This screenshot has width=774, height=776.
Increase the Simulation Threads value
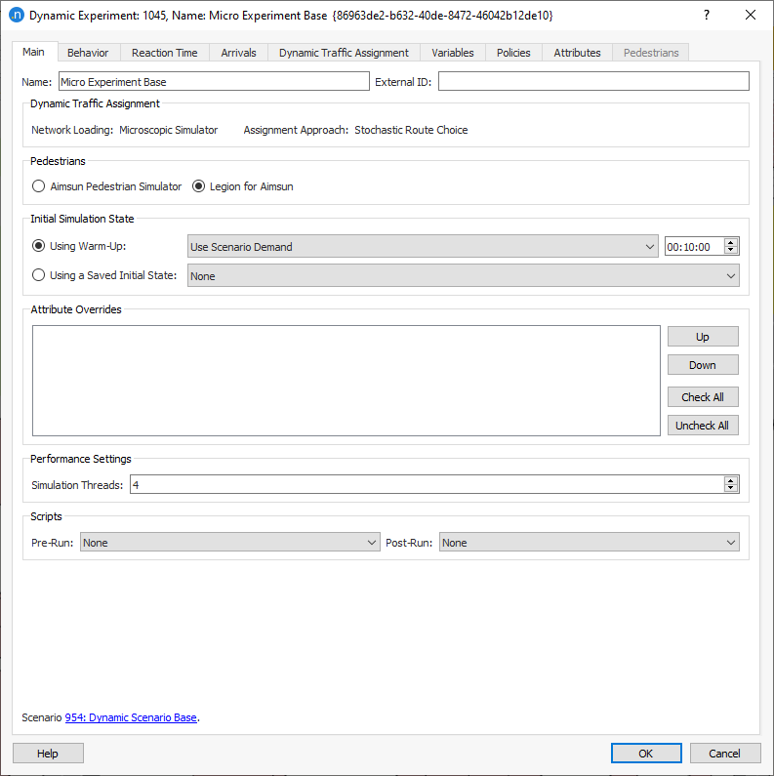[x=731, y=480]
